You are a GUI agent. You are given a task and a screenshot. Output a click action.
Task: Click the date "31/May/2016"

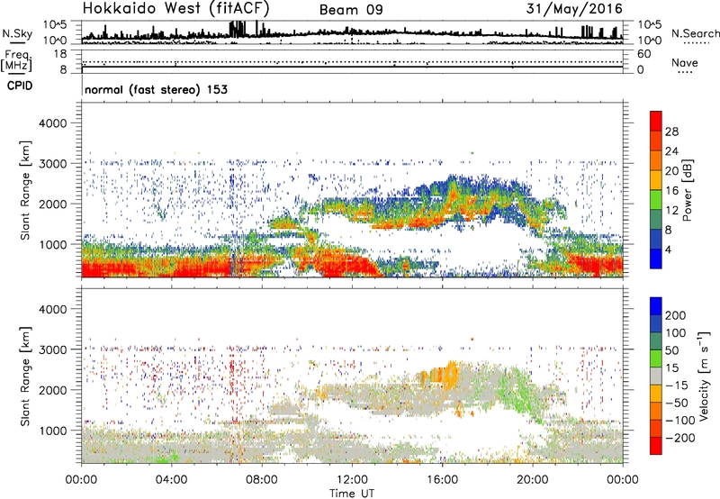click(x=574, y=9)
